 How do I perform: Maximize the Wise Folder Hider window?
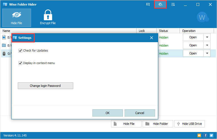[198, 4]
